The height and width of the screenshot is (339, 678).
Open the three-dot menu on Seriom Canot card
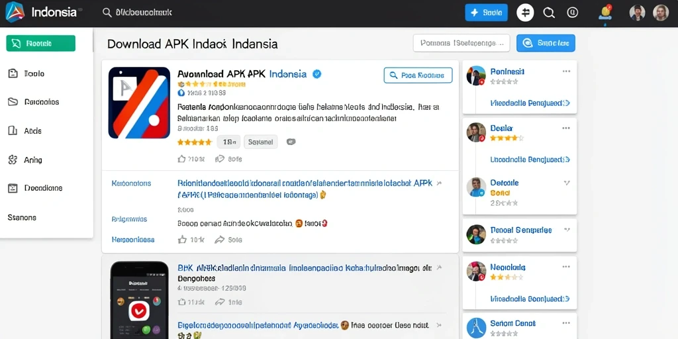(x=566, y=323)
